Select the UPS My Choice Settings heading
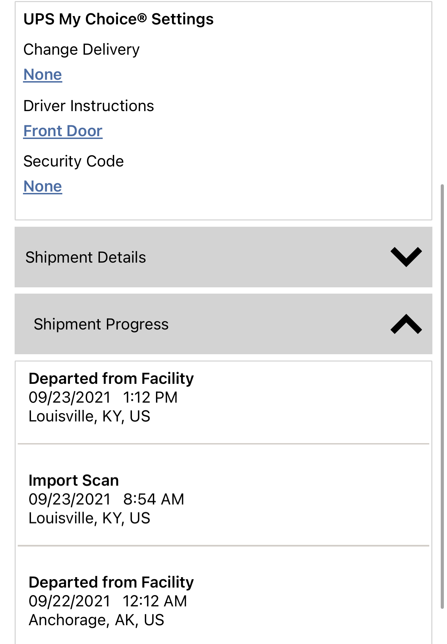The width and height of the screenshot is (447, 644). pyautogui.click(x=118, y=19)
